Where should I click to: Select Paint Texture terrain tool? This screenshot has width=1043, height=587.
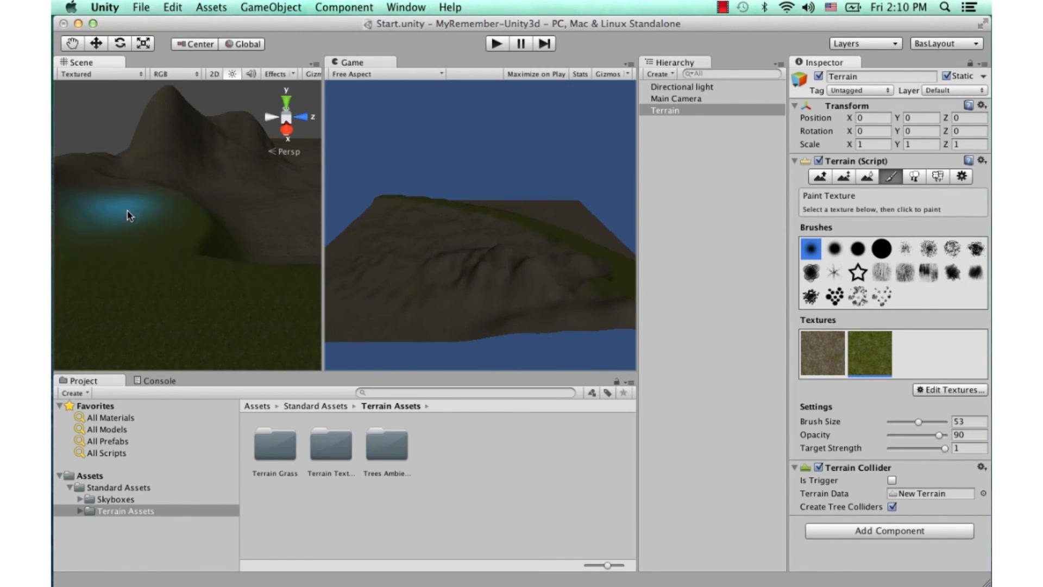(x=891, y=176)
